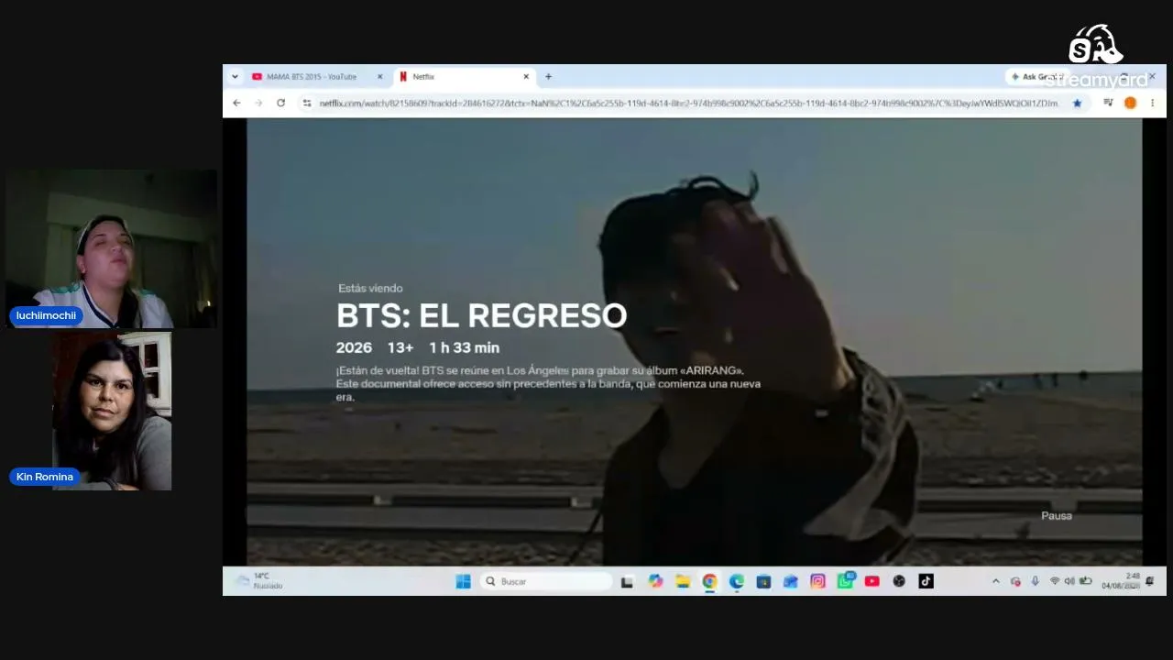1173x660 pixels.
Task: Launch TikTok from the taskbar
Action: [926, 581]
